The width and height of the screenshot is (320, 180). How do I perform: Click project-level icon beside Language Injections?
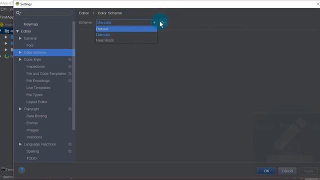click(70, 144)
